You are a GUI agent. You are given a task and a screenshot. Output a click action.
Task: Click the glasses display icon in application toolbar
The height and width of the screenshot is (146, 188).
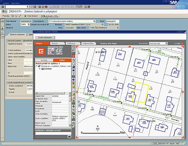click(16, 16)
